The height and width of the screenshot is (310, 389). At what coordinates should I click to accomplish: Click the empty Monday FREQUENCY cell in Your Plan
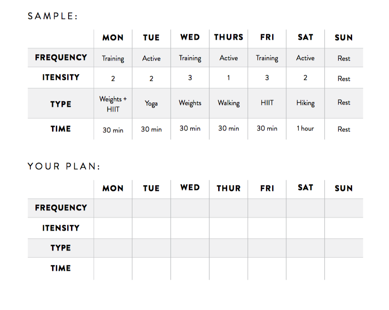point(113,208)
